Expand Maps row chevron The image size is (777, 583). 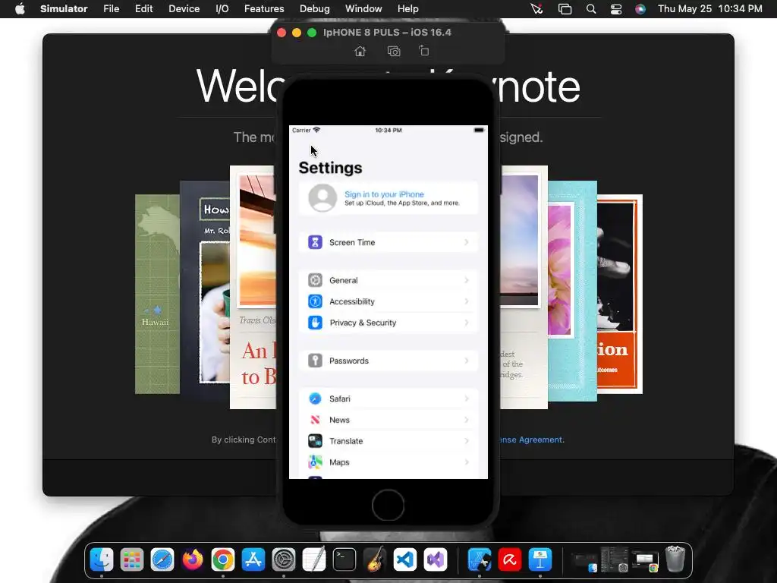467,462
